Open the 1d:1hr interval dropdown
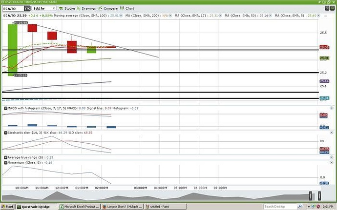The image size is (337, 210). [x=44, y=8]
